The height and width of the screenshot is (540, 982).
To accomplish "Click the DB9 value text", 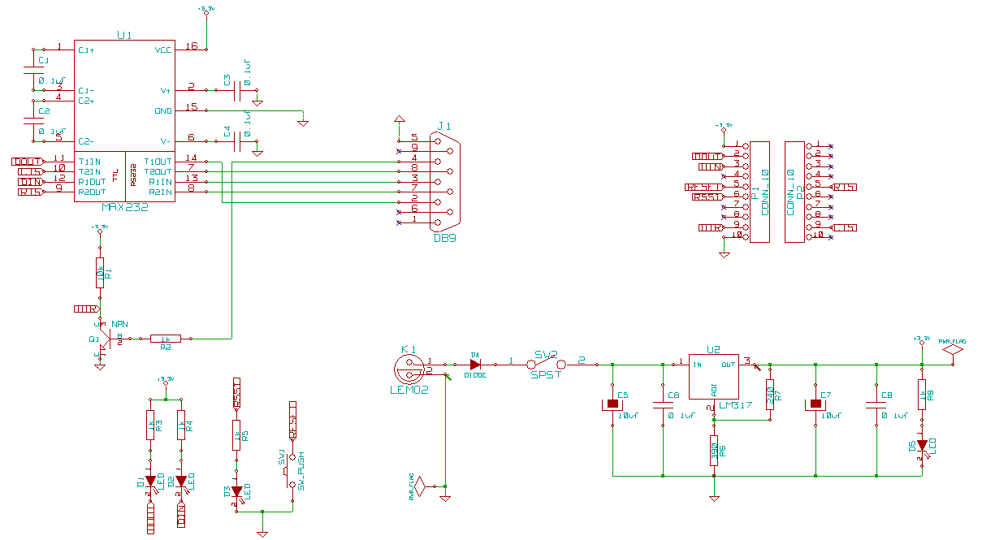I will point(443,239).
